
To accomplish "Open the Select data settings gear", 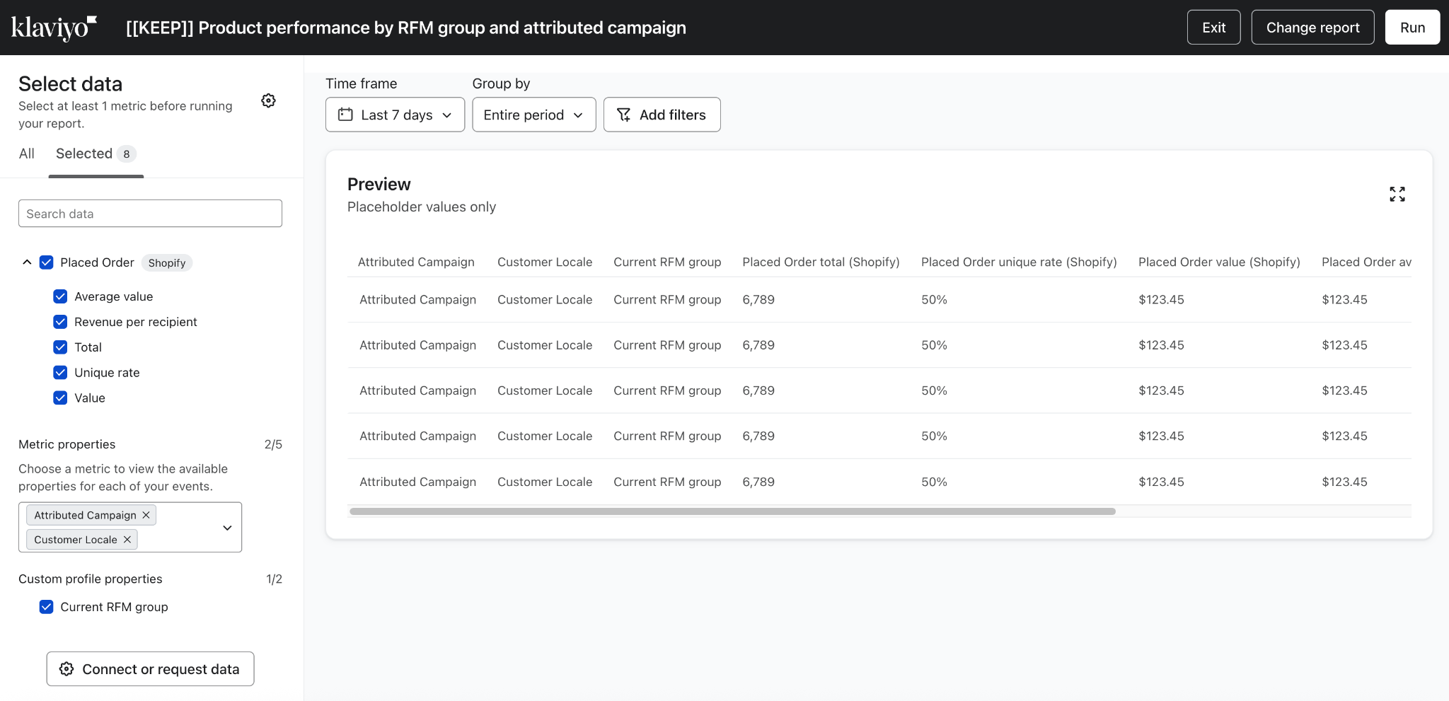I will [268, 100].
